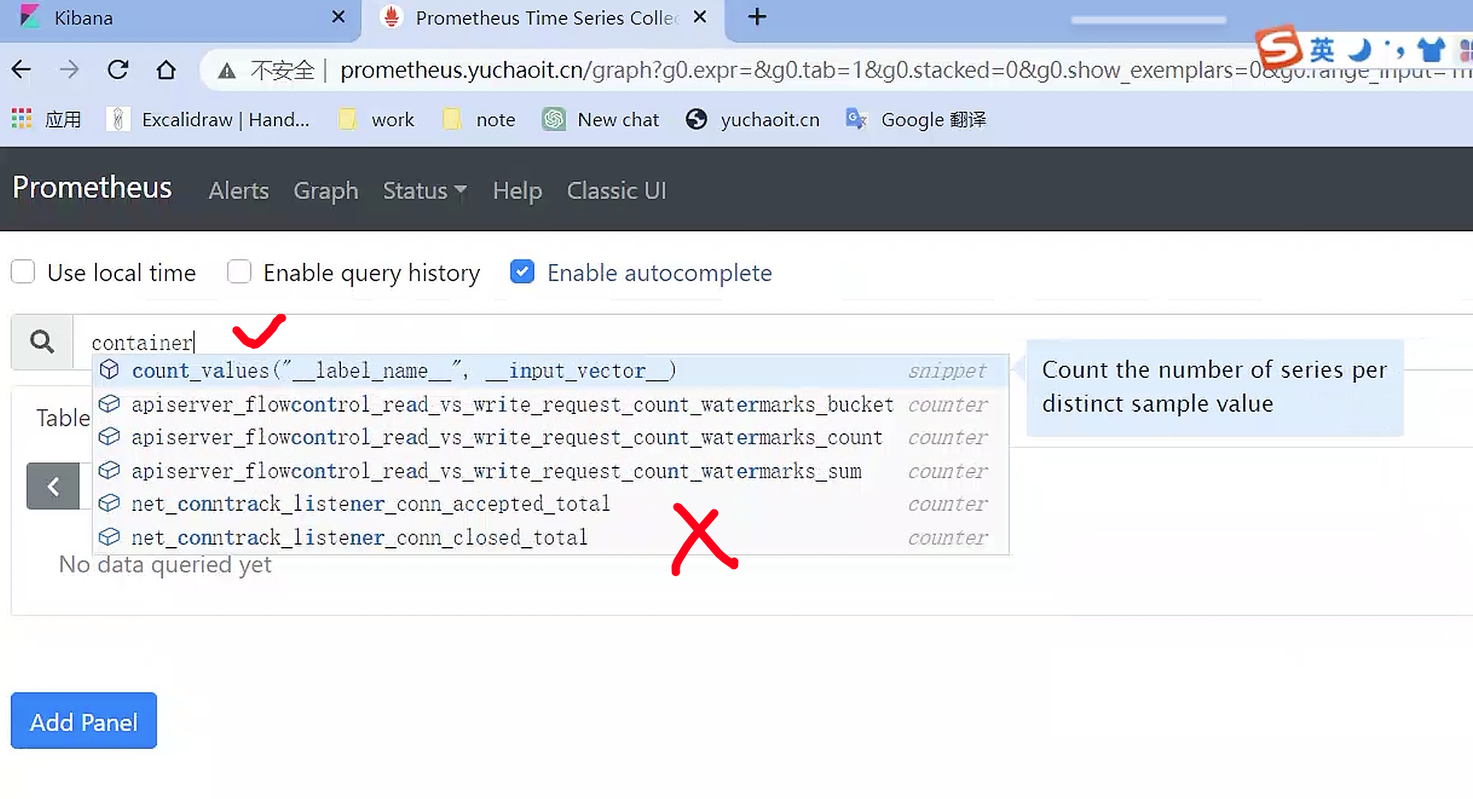Expand the Status dropdown menu

tap(424, 191)
